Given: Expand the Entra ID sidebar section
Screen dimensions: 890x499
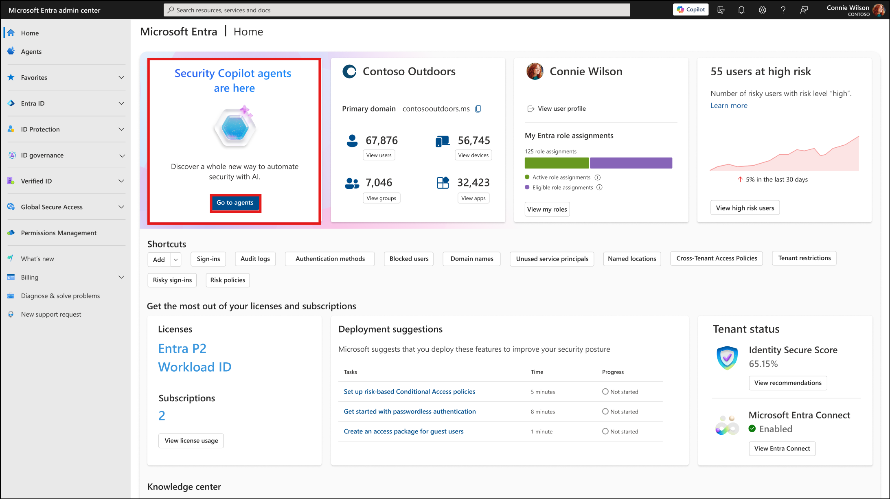Looking at the screenshot, I should pyautogui.click(x=121, y=103).
